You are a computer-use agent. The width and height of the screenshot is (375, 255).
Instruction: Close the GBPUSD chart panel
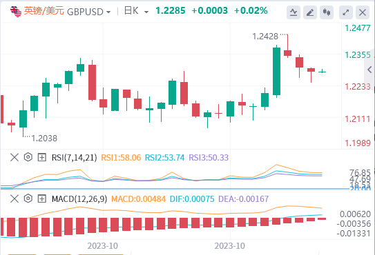click(x=363, y=12)
